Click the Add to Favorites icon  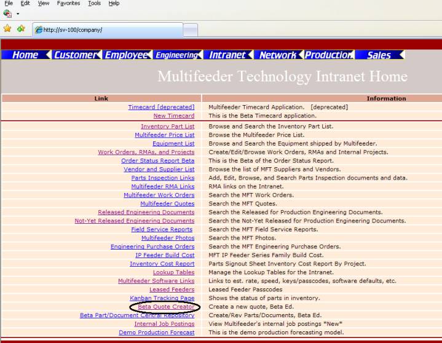coord(21,29)
